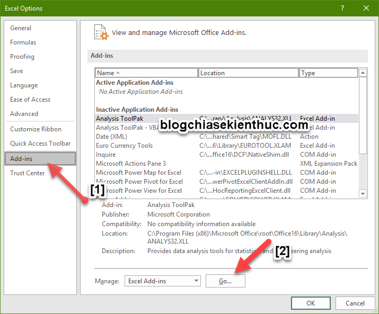The image size is (379, 314).
Task: Confirm with the OK button
Action: 311,303
